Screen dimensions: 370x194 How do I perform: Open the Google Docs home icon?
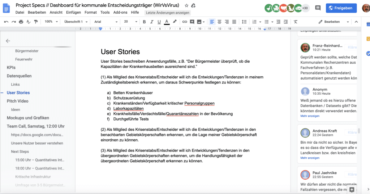pos(7,9)
